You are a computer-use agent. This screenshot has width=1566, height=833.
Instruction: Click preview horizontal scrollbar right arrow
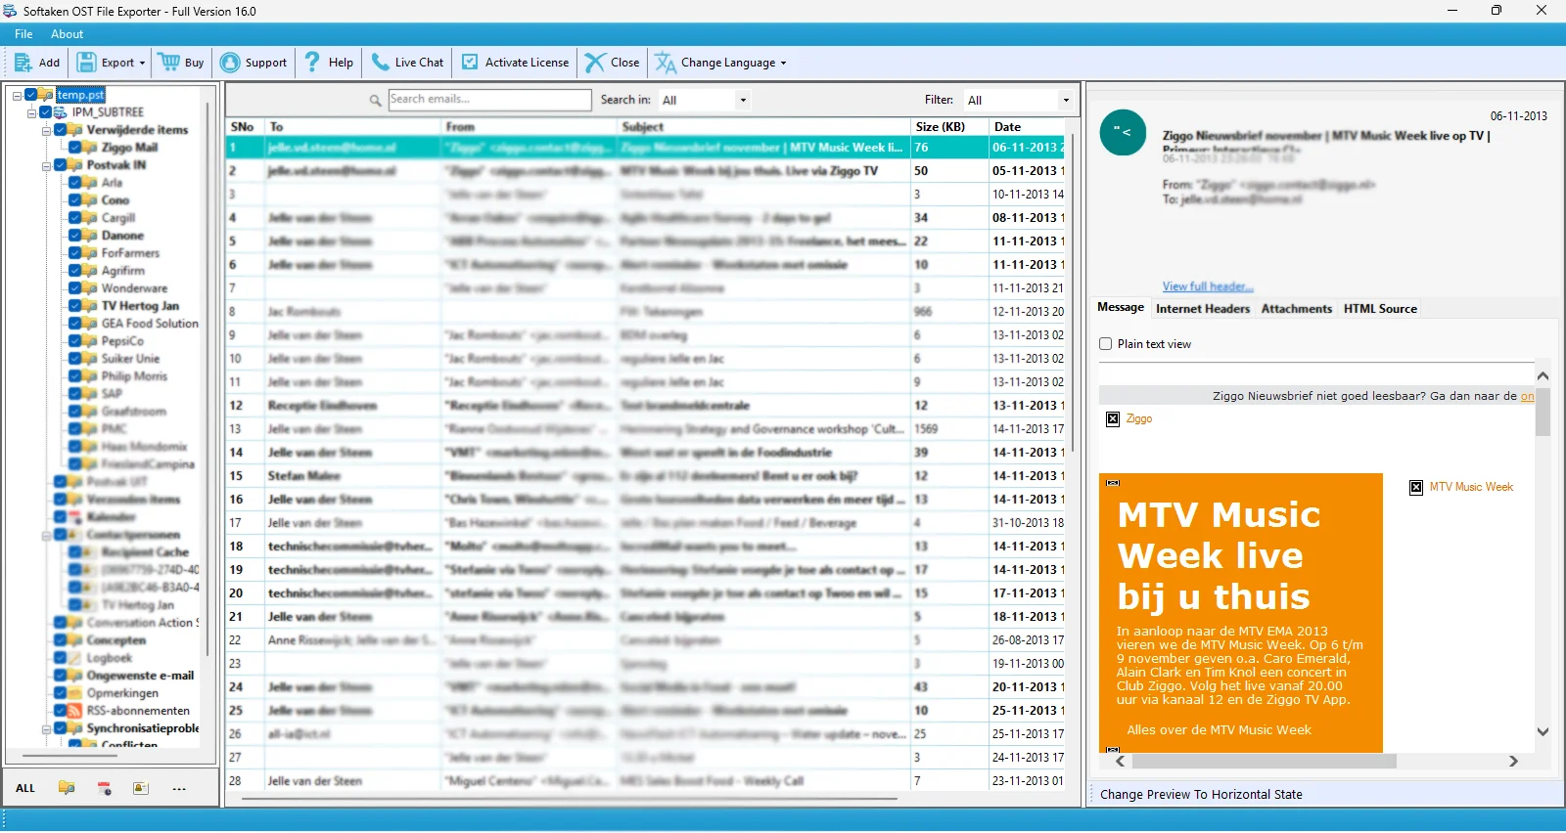1513,761
